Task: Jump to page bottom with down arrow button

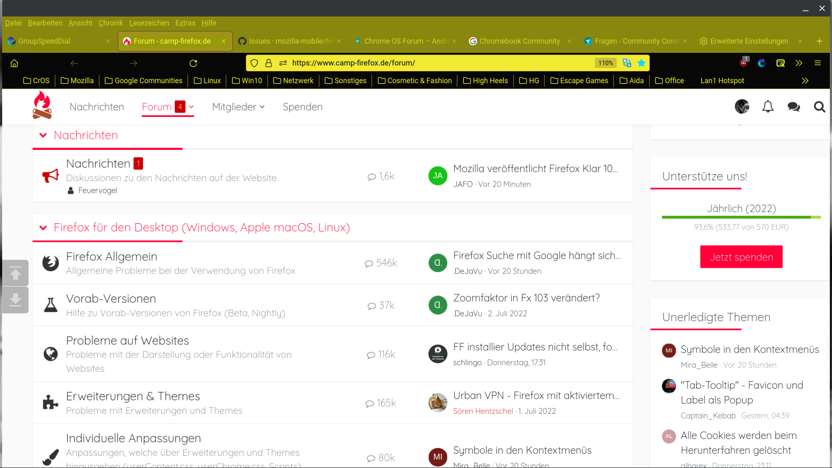Action: coord(16,300)
